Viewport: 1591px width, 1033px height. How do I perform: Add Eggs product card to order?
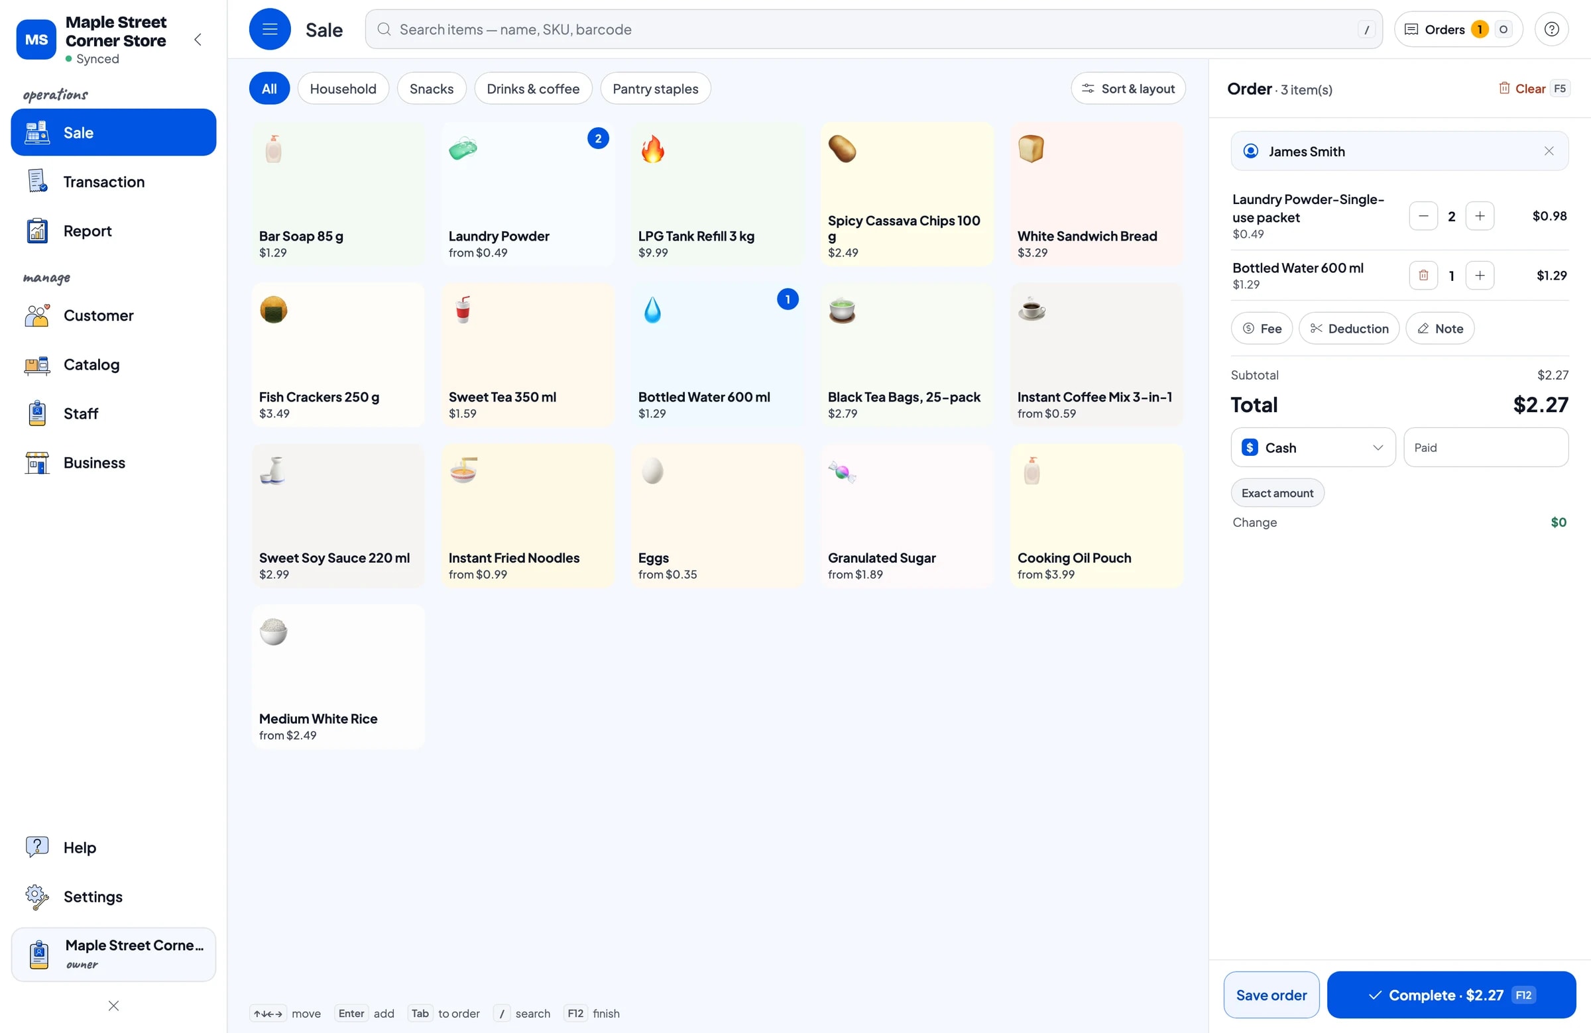717,517
